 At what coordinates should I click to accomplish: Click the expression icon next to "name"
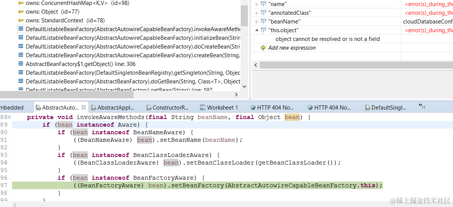(x=263, y=4)
